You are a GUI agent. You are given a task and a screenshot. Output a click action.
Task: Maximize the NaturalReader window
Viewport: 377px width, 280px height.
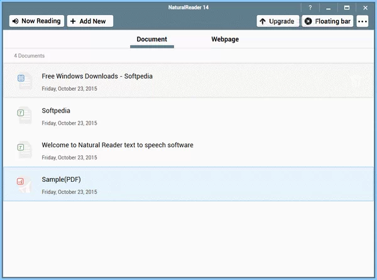coord(346,8)
